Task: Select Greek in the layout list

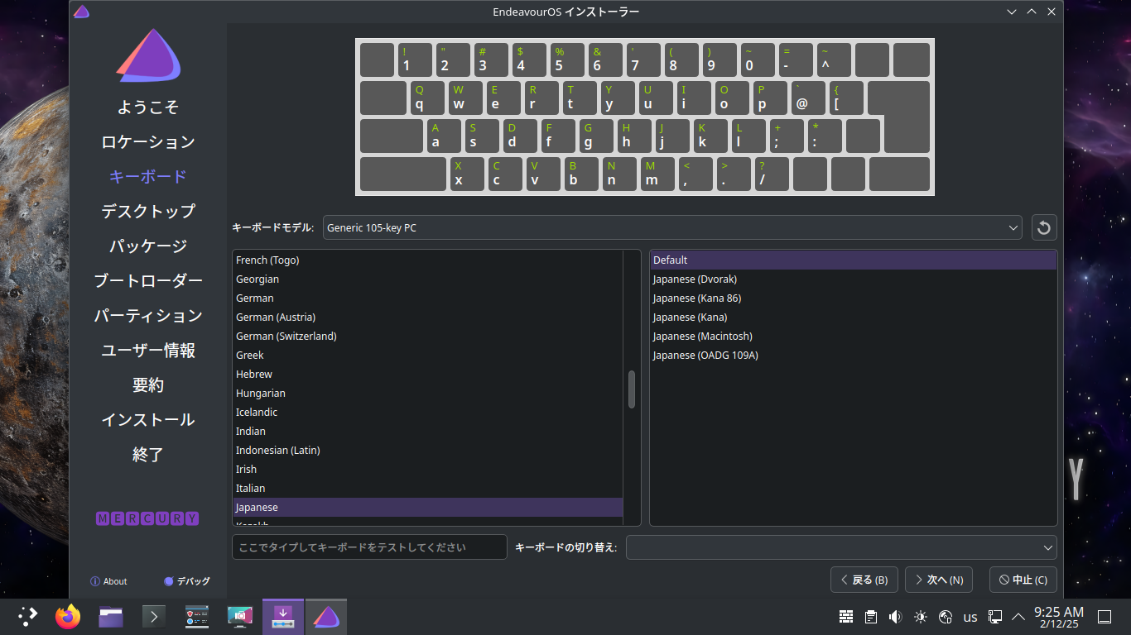Action: pos(427,355)
